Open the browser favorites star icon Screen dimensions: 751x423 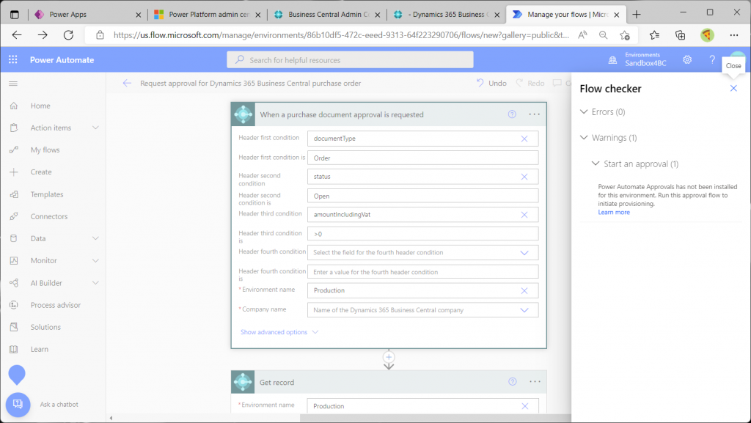tap(654, 35)
